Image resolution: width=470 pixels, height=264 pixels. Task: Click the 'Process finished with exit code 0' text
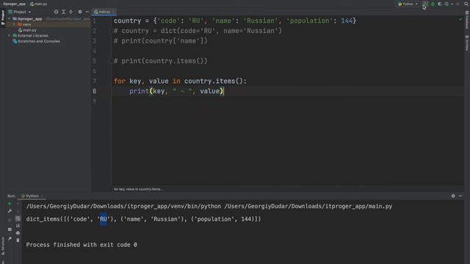pyautogui.click(x=82, y=244)
